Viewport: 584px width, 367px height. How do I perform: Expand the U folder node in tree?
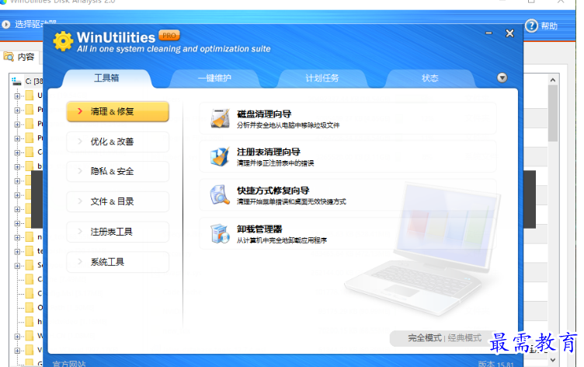17,96
